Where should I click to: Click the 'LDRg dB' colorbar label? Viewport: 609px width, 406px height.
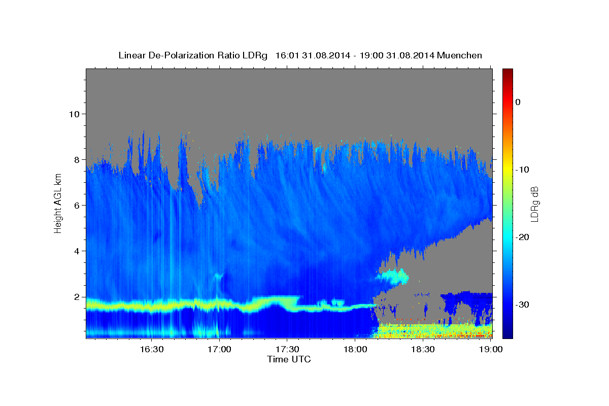click(534, 204)
